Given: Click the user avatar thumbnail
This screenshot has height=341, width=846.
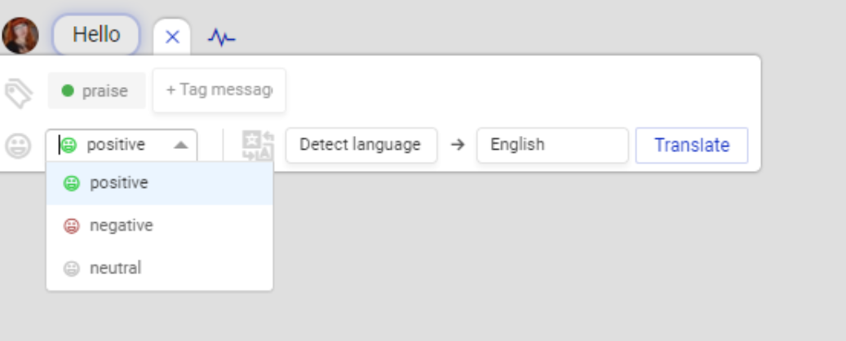Looking at the screenshot, I should click(20, 36).
